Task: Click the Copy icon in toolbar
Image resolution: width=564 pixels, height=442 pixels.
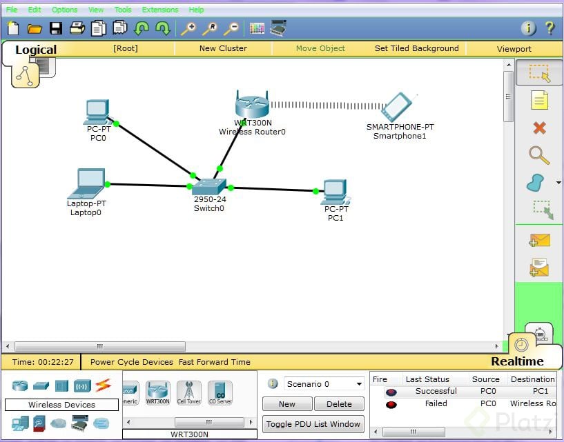Action: [x=98, y=28]
